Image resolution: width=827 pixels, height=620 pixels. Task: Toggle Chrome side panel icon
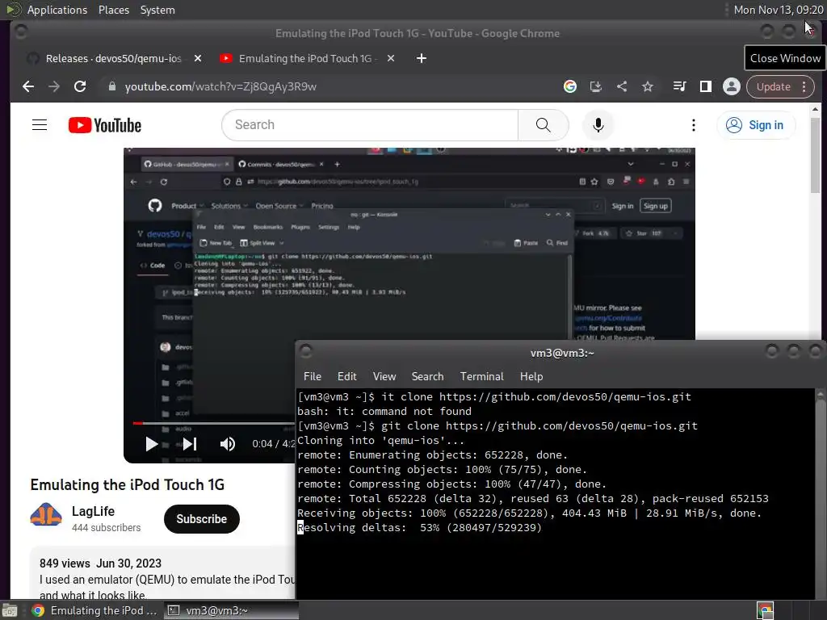coord(706,86)
